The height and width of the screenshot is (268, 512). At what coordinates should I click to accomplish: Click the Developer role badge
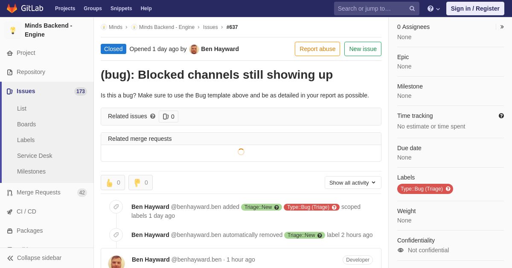(358, 260)
